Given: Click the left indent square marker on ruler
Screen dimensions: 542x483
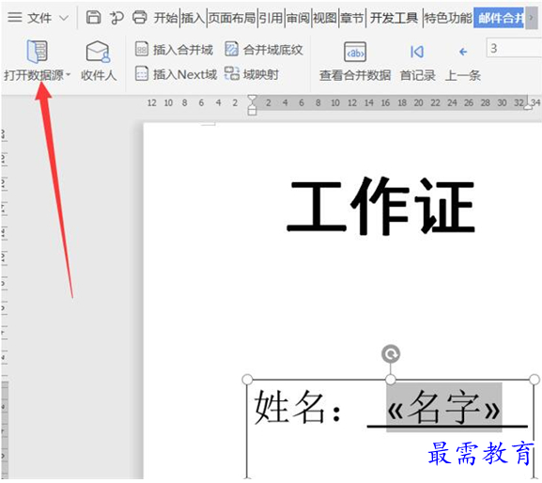Looking at the screenshot, I should tap(253, 111).
